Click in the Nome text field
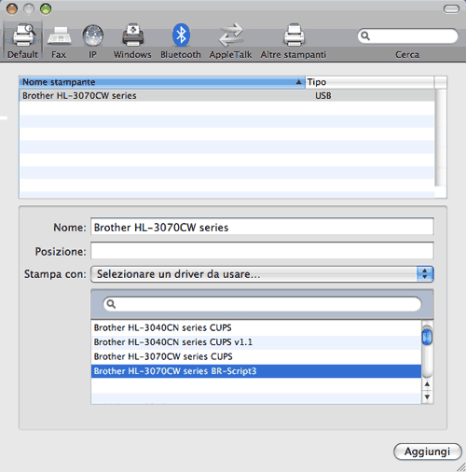The width and height of the screenshot is (466, 472). [262, 227]
